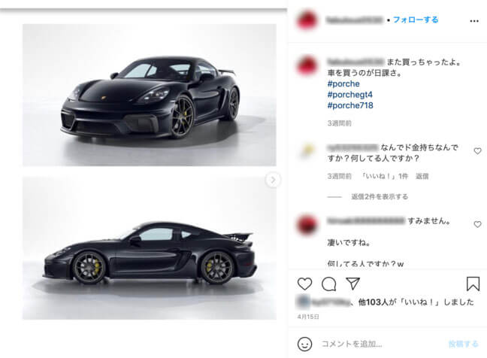Click the side-view Porsche photo
Image resolution: width=487 pixels, height=358 pixels.
click(150, 248)
